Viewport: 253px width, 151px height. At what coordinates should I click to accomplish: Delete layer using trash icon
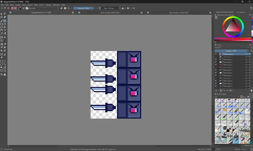point(251,91)
